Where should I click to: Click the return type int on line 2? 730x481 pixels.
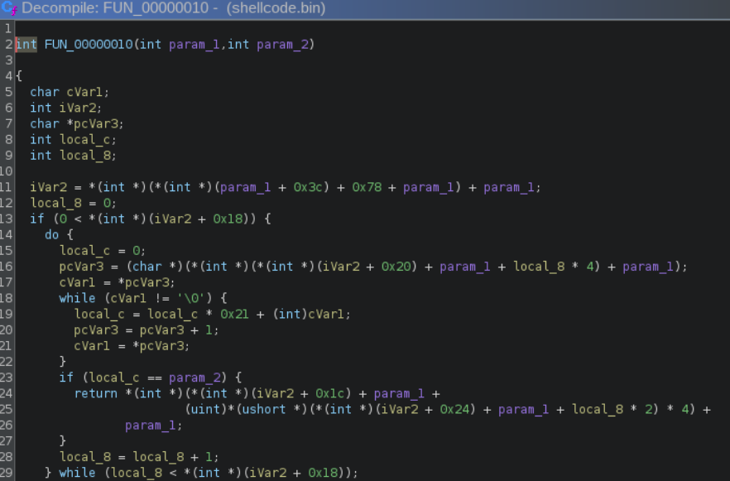pos(26,45)
